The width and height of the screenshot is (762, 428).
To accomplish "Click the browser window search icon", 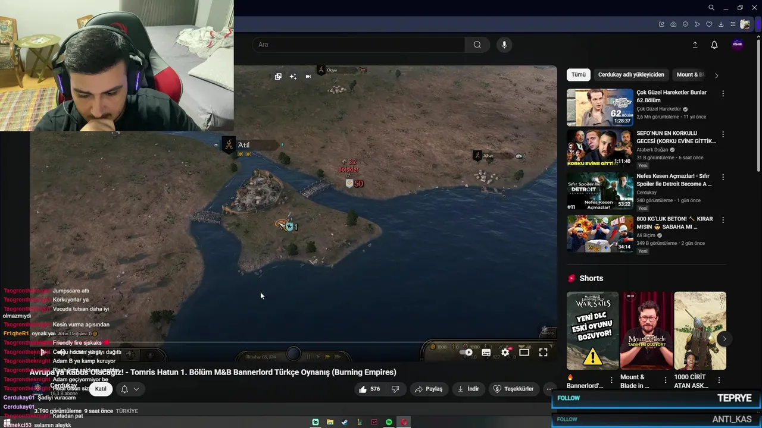I will [711, 8].
